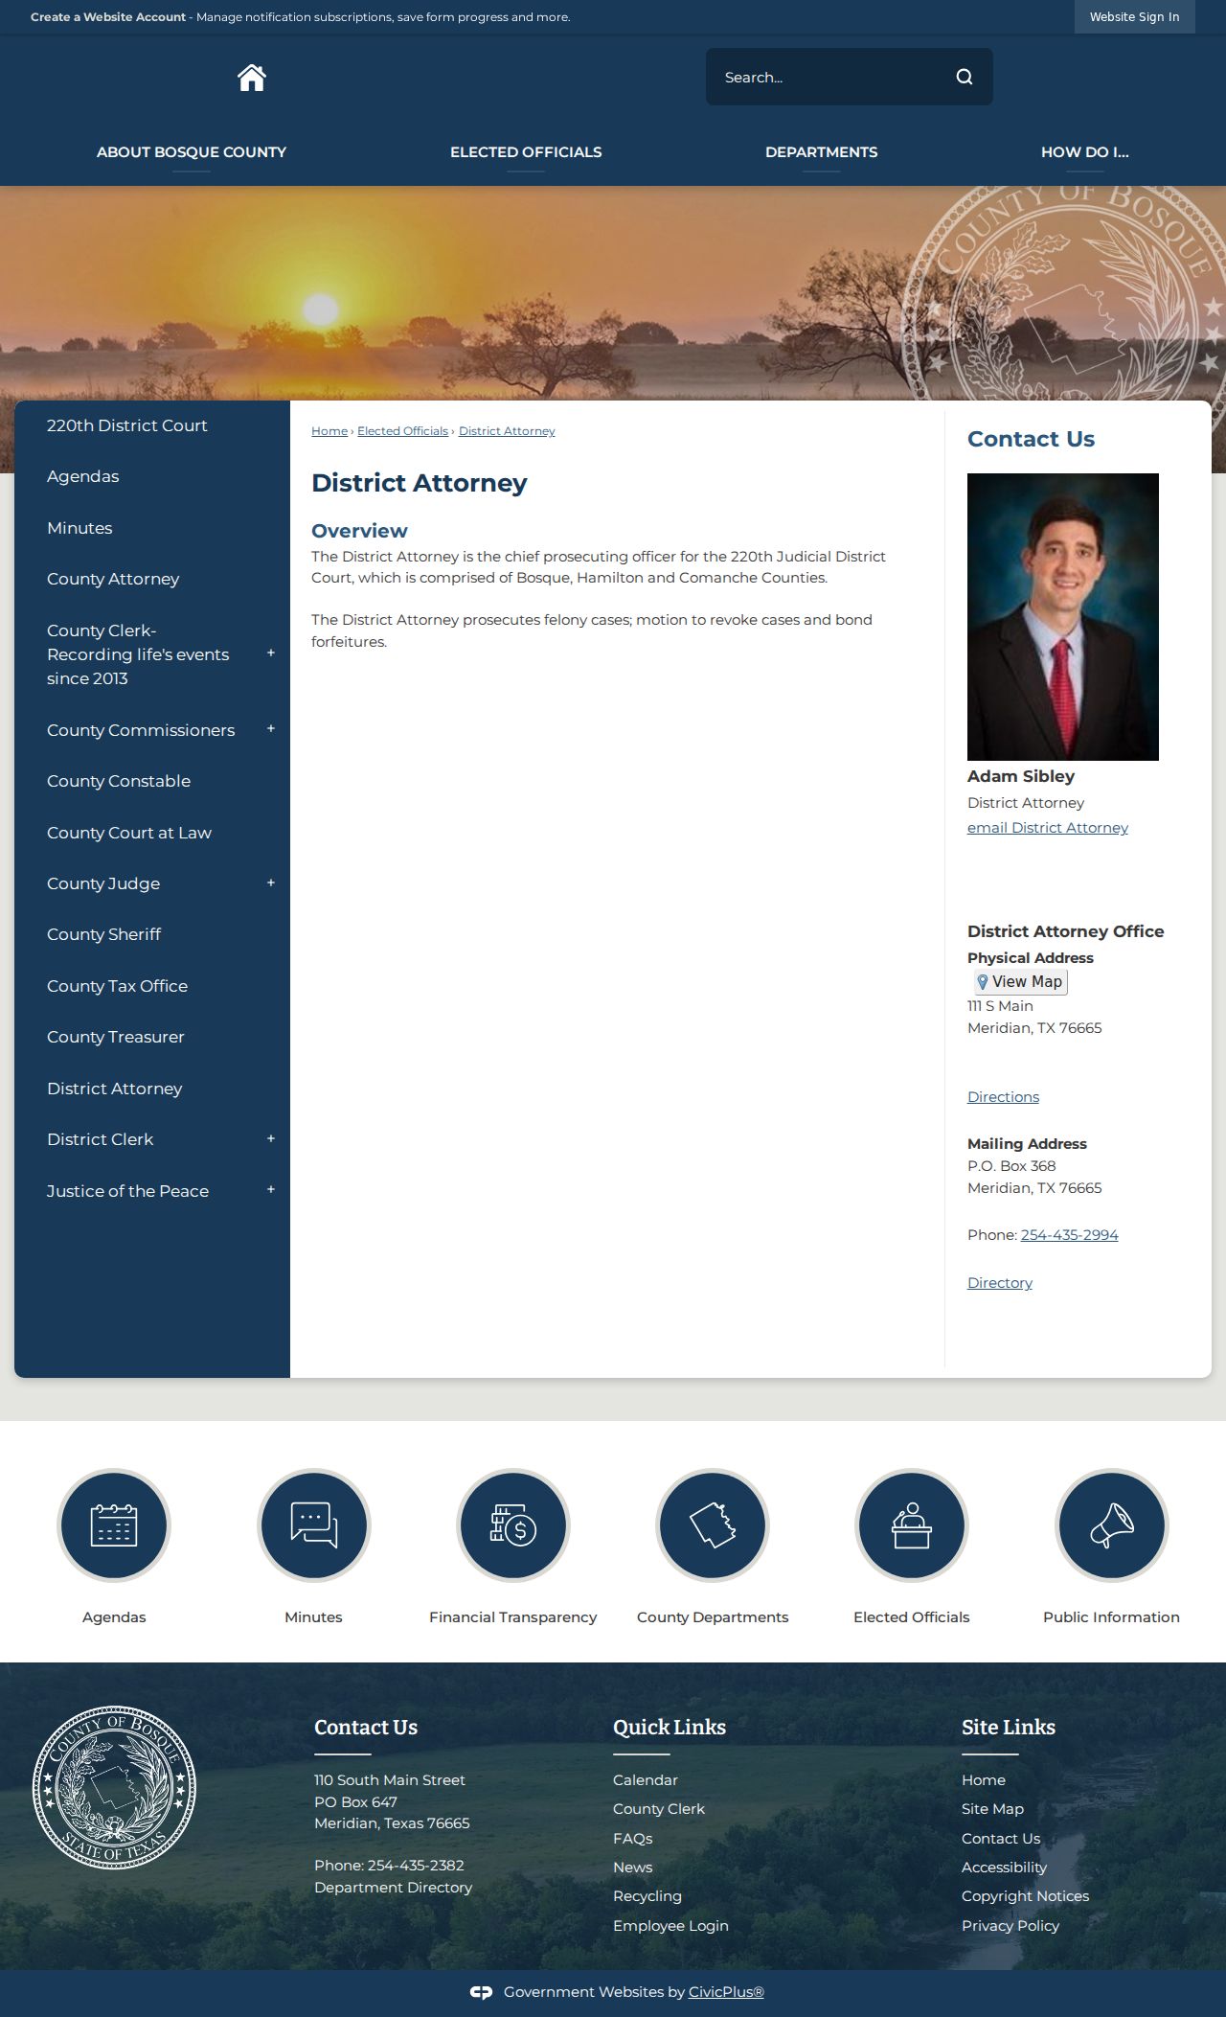Click the CivicPlus logo icon in footer
1226x2017 pixels.
481,1992
